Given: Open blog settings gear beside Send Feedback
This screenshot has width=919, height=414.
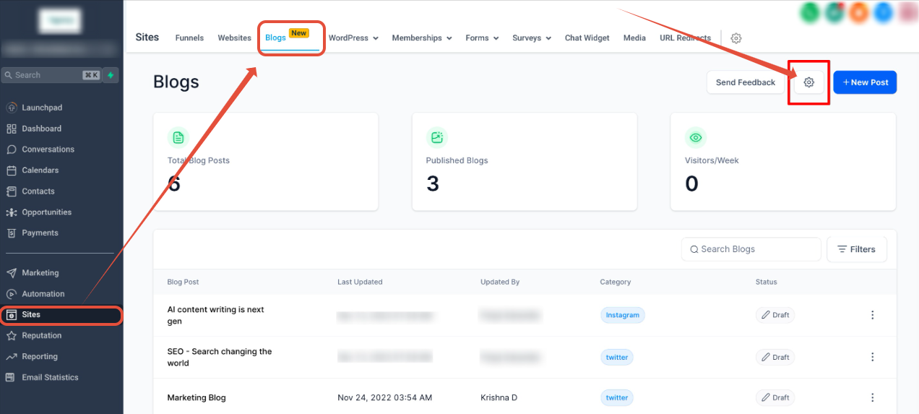Looking at the screenshot, I should click(x=809, y=82).
